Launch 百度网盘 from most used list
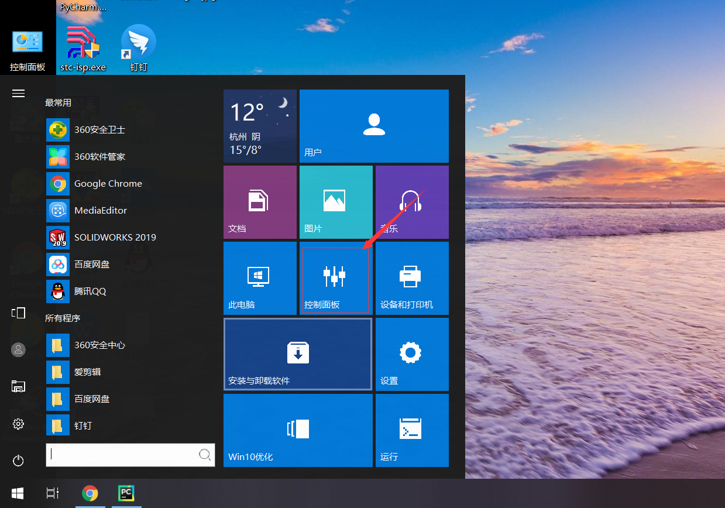 (x=130, y=264)
